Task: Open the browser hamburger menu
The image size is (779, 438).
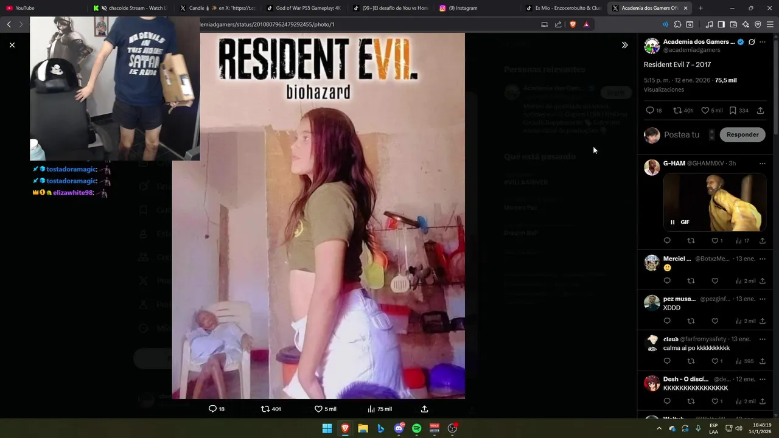Action: coord(770,24)
